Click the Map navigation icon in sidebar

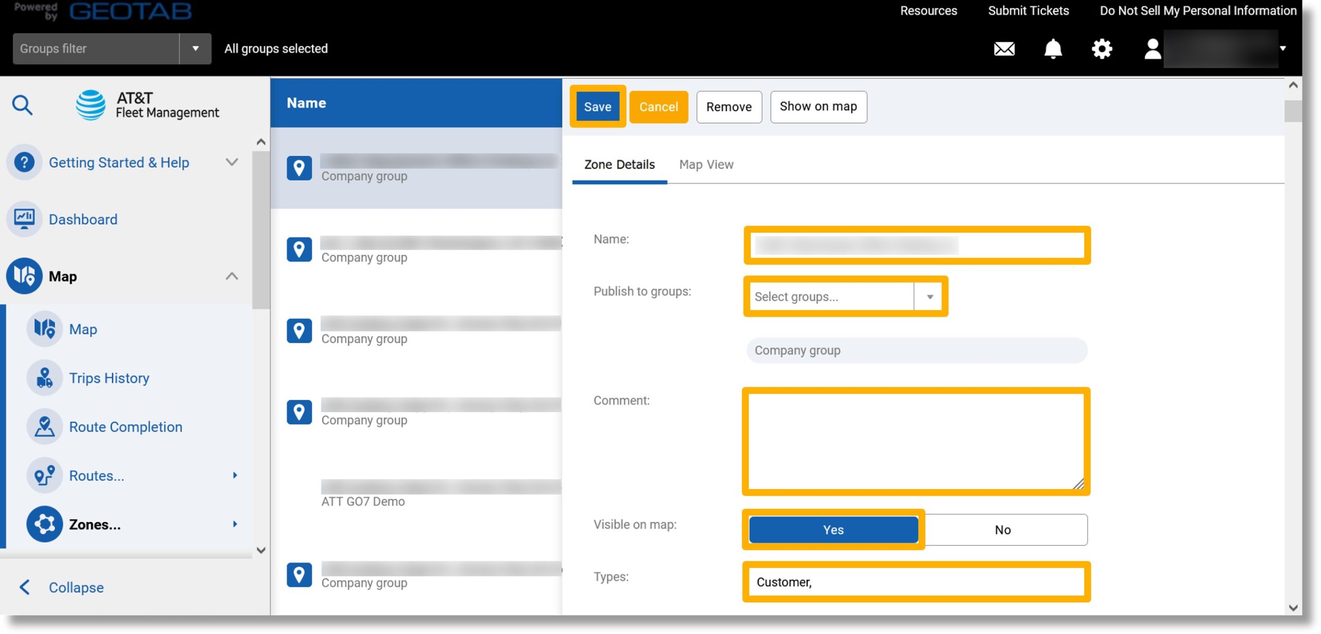click(x=24, y=274)
